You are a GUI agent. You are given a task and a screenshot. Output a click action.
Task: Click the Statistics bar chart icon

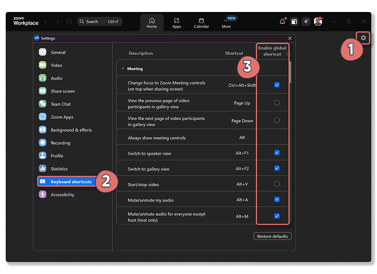click(x=43, y=168)
